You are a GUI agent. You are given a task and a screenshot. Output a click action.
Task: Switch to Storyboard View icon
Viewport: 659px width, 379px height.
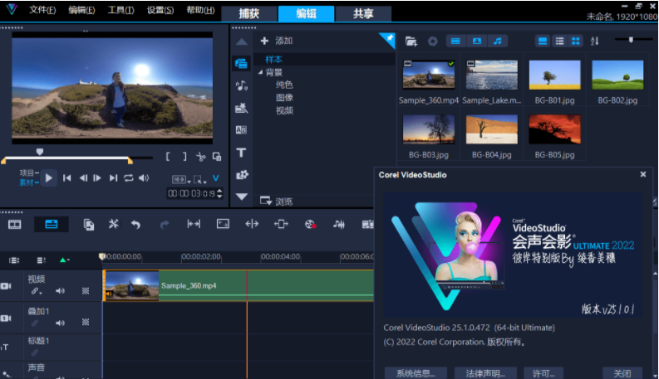15,224
